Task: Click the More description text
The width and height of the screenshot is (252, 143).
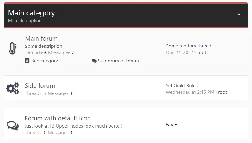Action: pyautogui.click(x=25, y=21)
